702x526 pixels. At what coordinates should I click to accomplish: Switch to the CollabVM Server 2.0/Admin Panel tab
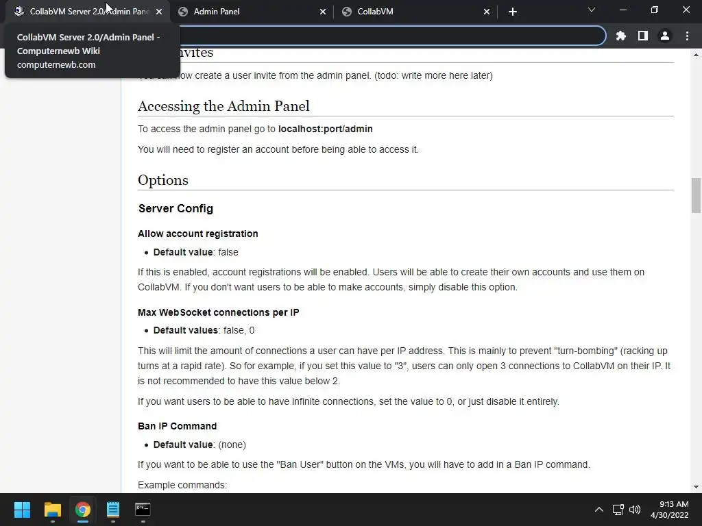pos(88,12)
